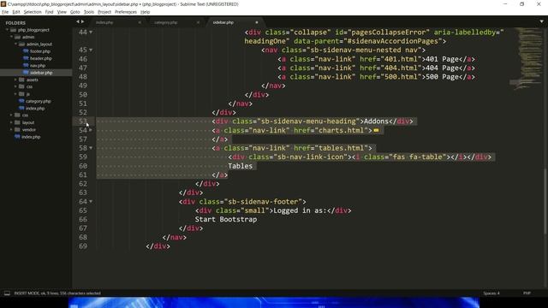This screenshot has height=308, width=548.
Task: Click "500.html" href value on line 48
Action: point(401,77)
